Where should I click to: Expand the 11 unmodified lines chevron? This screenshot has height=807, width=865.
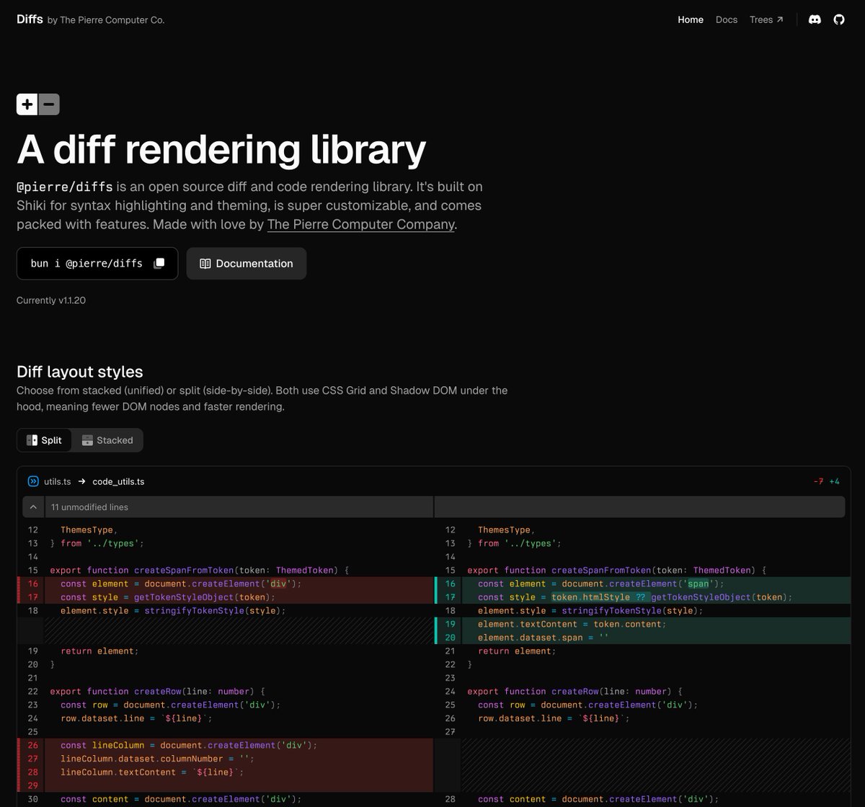[x=33, y=507]
